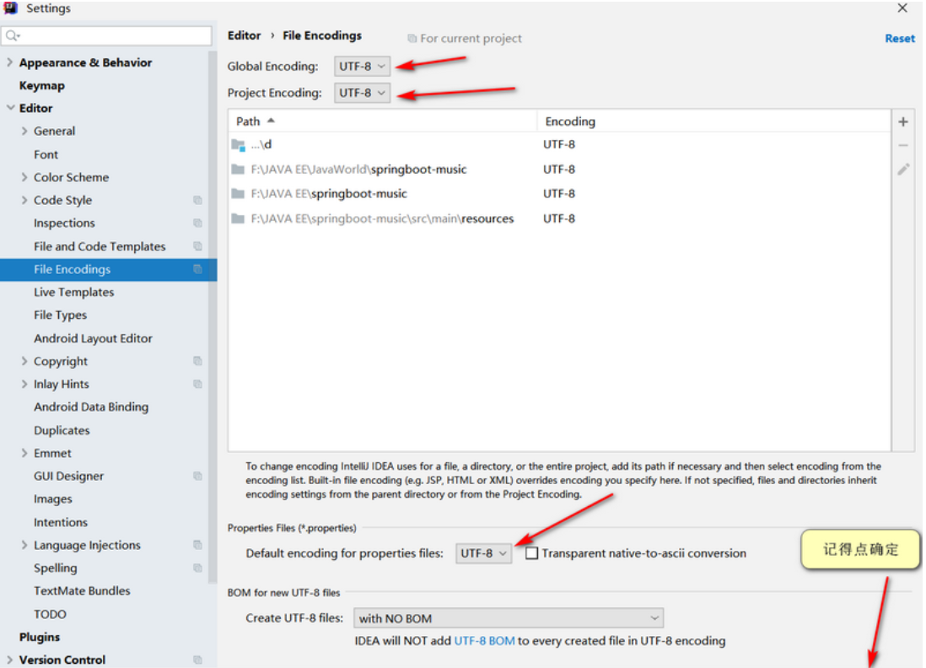Click project-level icon beside Version Control
The height and width of the screenshot is (668, 926).
pyautogui.click(x=197, y=660)
